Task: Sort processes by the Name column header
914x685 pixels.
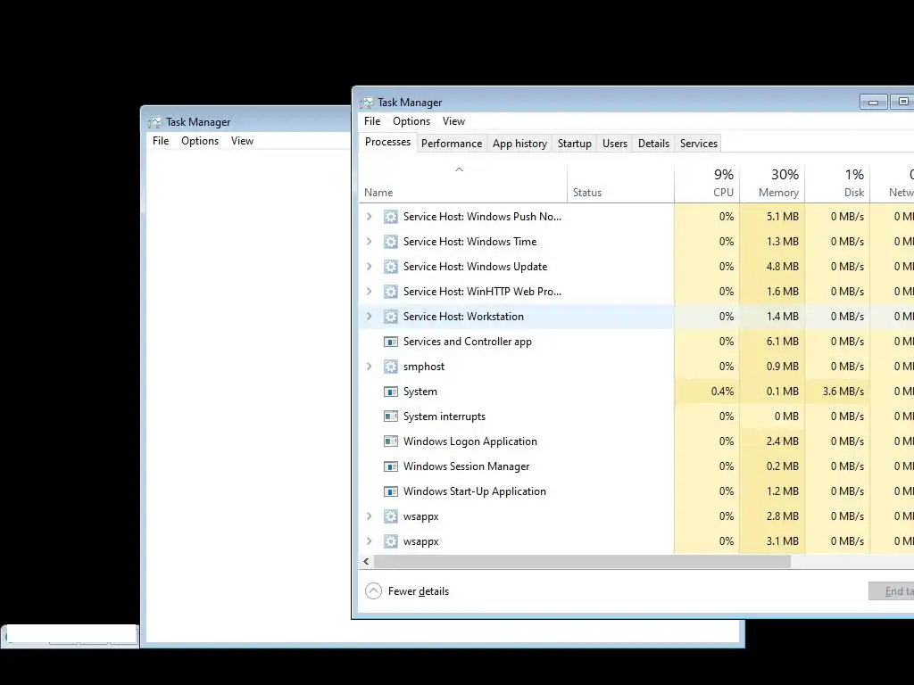Action: click(x=463, y=184)
